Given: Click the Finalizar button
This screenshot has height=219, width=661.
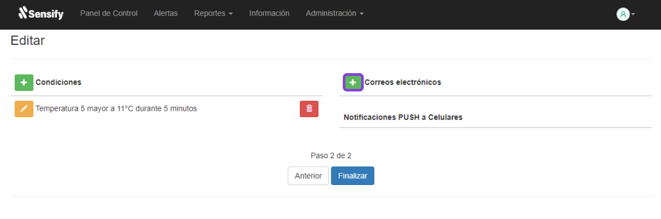Looking at the screenshot, I should [x=353, y=176].
